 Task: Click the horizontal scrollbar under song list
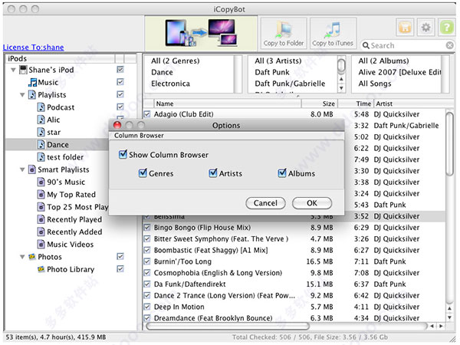(x=228, y=326)
